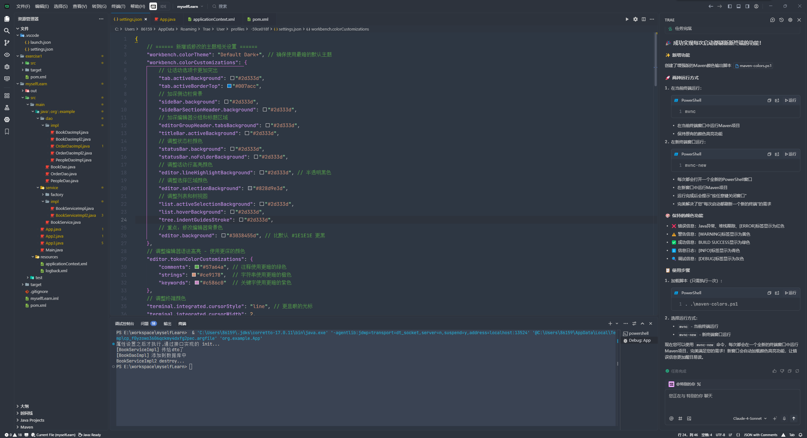The height and width of the screenshot is (438, 807).
Task: Toggle the primary sidebar layout icon
Action: 730,6
